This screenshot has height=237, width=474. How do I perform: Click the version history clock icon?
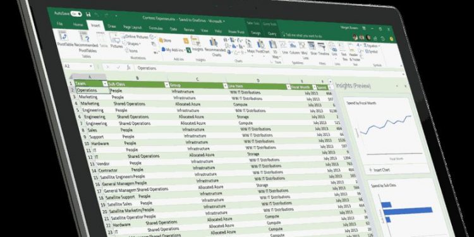coord(383,39)
